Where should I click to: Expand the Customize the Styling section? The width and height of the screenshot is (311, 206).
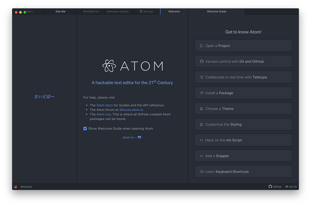(243, 124)
